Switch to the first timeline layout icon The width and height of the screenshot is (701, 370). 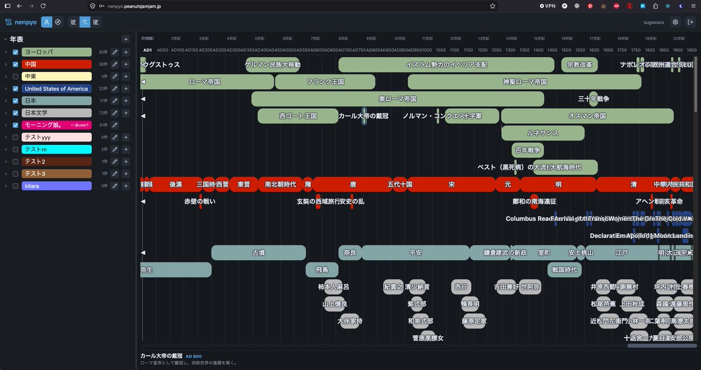(74, 22)
